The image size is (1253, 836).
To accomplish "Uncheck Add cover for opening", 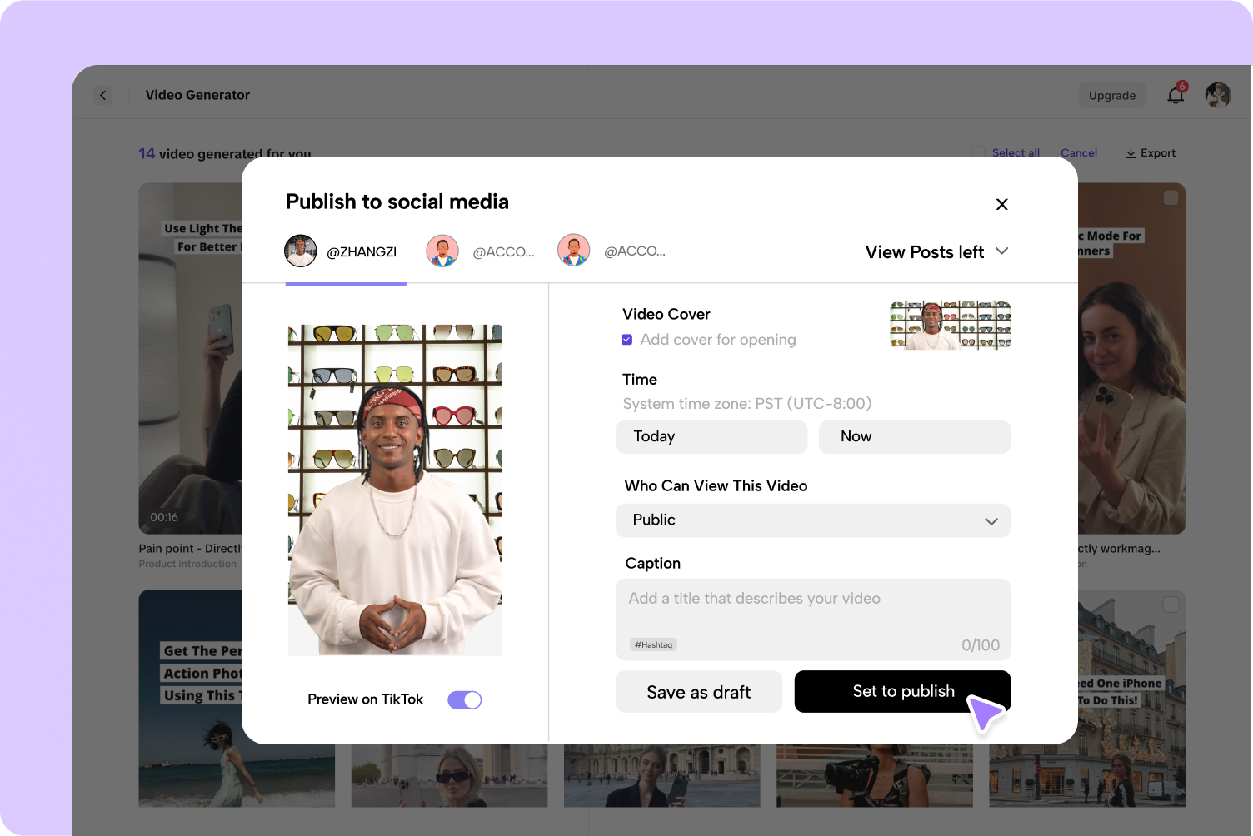I will [627, 340].
